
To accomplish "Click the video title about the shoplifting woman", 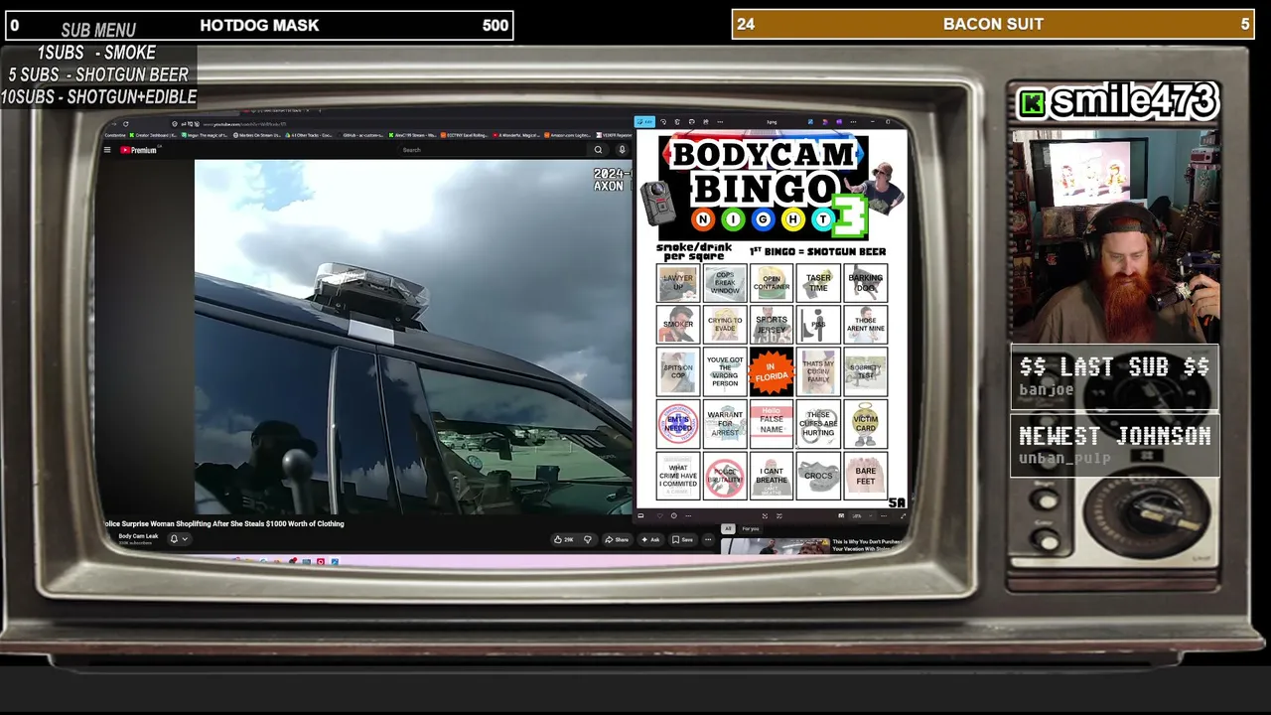I will click(x=224, y=523).
